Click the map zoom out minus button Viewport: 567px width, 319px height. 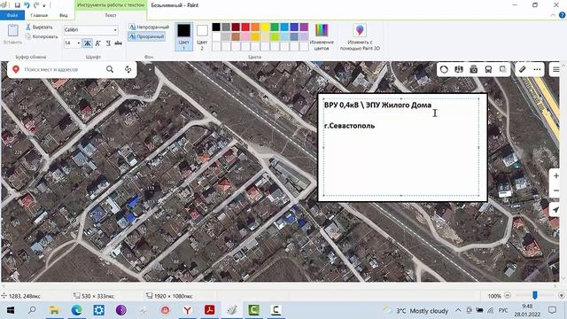[x=555, y=191]
